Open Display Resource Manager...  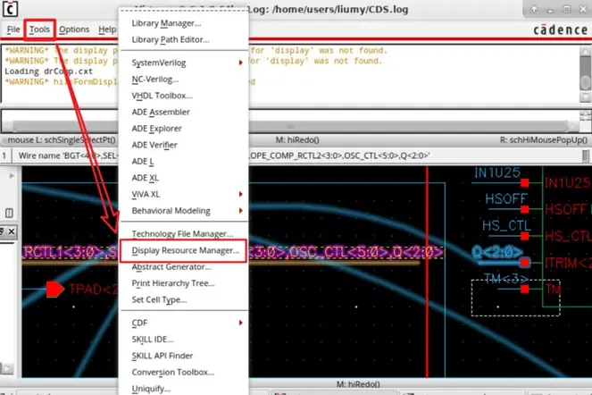[x=184, y=250]
